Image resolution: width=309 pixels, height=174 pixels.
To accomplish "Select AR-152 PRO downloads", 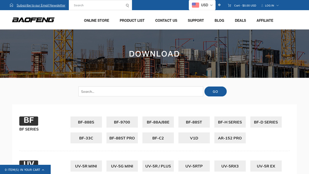I will coord(230,138).
